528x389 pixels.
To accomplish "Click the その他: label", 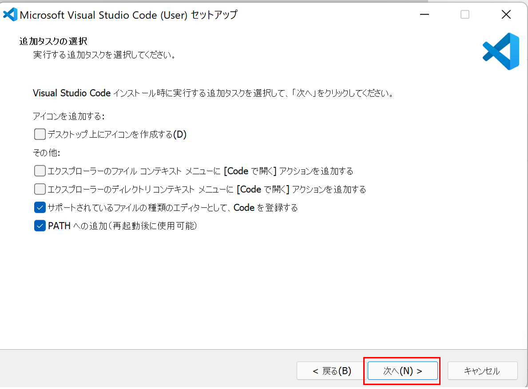I will point(47,153).
